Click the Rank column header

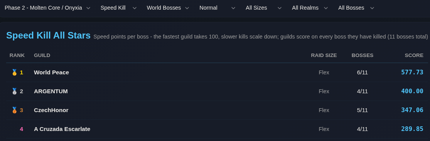click(17, 55)
